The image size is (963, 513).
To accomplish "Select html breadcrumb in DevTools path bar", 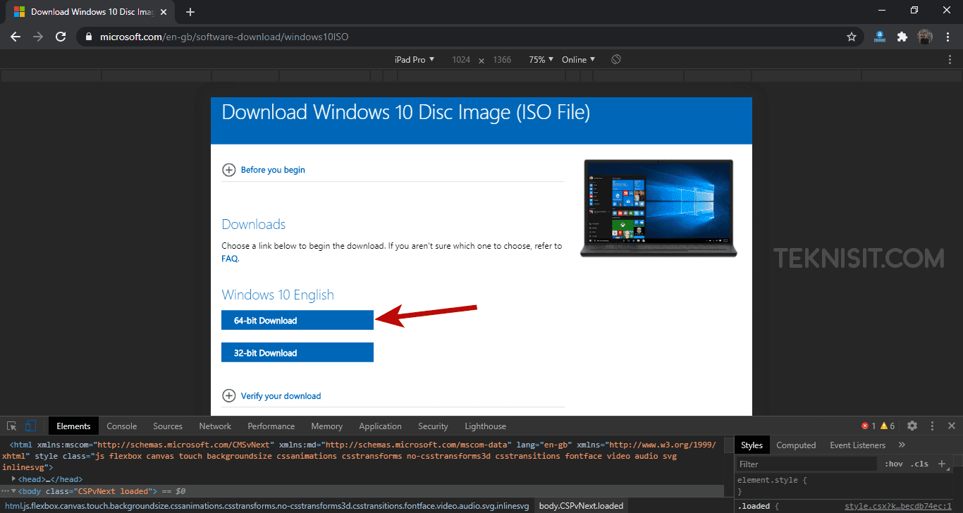I will coord(266,506).
